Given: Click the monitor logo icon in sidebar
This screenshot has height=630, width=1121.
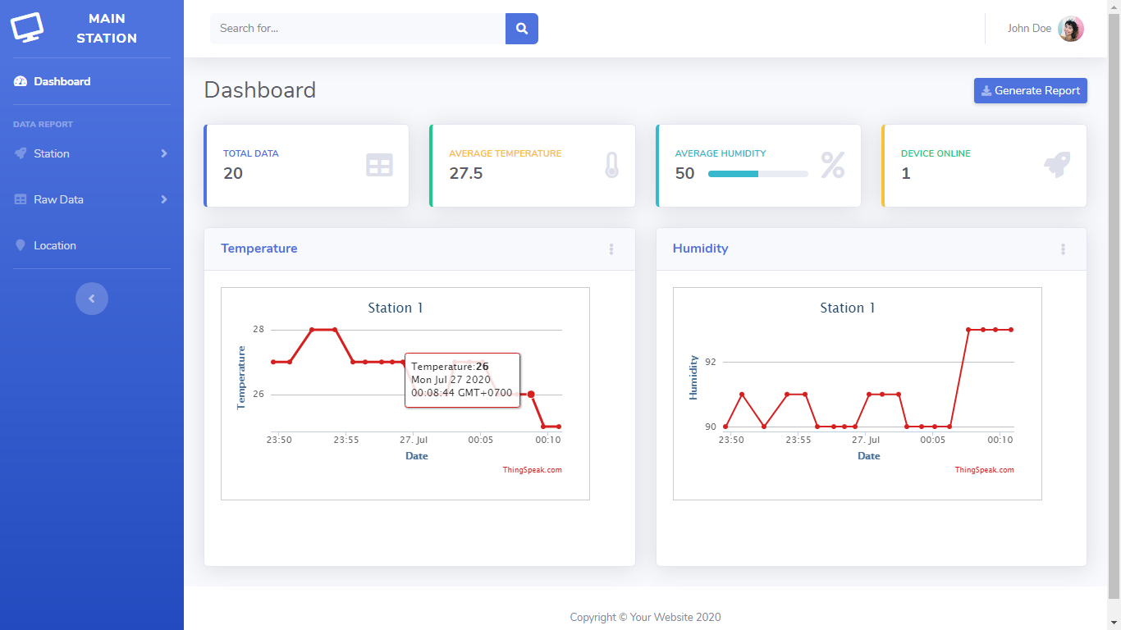Looking at the screenshot, I should 27,28.
